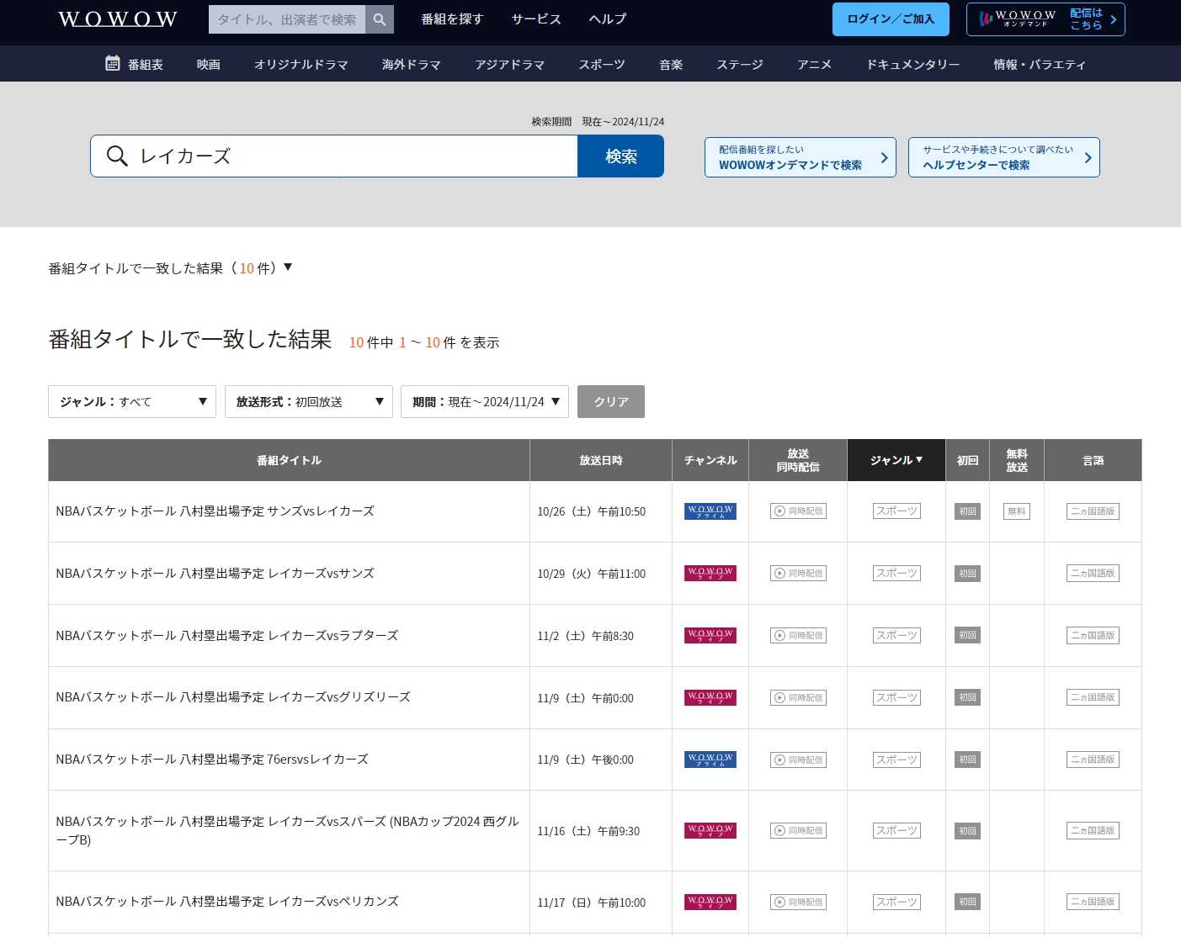Image resolution: width=1181 pixels, height=937 pixels.
Task: Click 放送日時 column header
Action: 601,460
